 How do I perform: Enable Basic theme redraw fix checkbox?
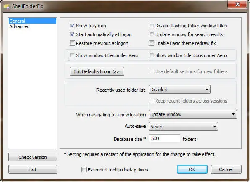pos(151,43)
